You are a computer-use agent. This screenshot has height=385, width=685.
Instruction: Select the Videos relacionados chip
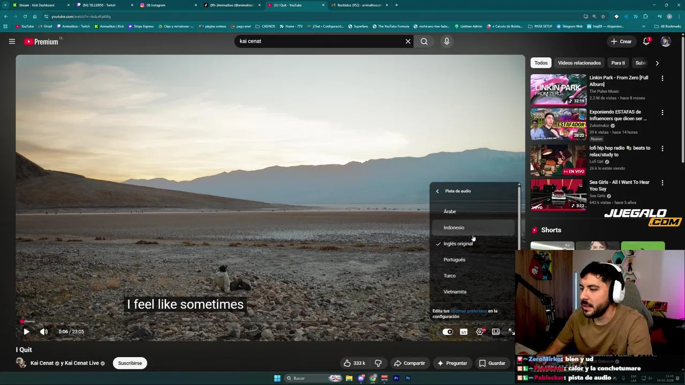click(580, 63)
